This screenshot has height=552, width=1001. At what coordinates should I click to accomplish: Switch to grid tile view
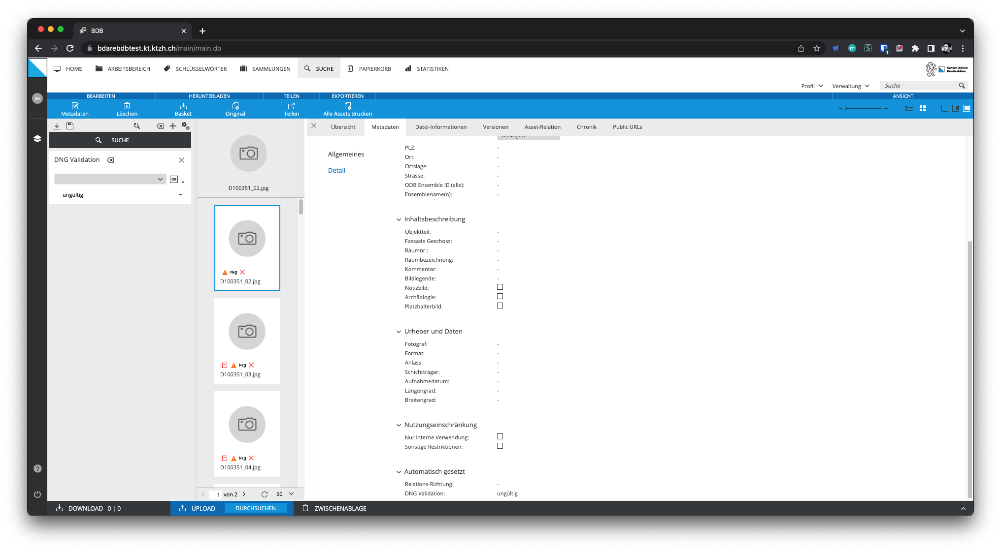tap(923, 108)
